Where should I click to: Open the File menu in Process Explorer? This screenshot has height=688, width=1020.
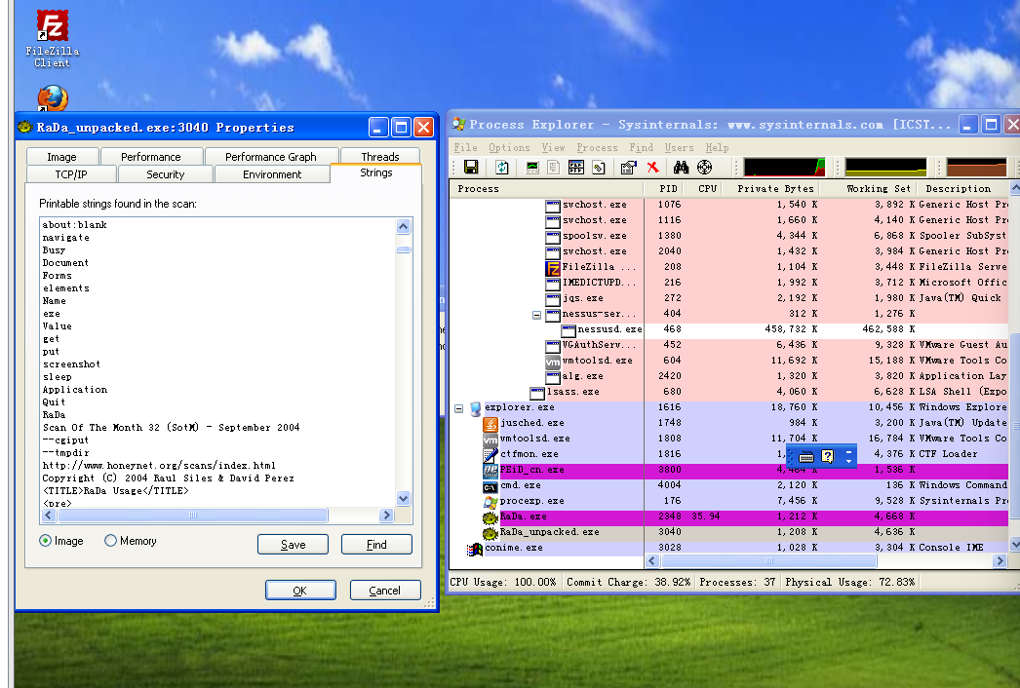coord(466,147)
